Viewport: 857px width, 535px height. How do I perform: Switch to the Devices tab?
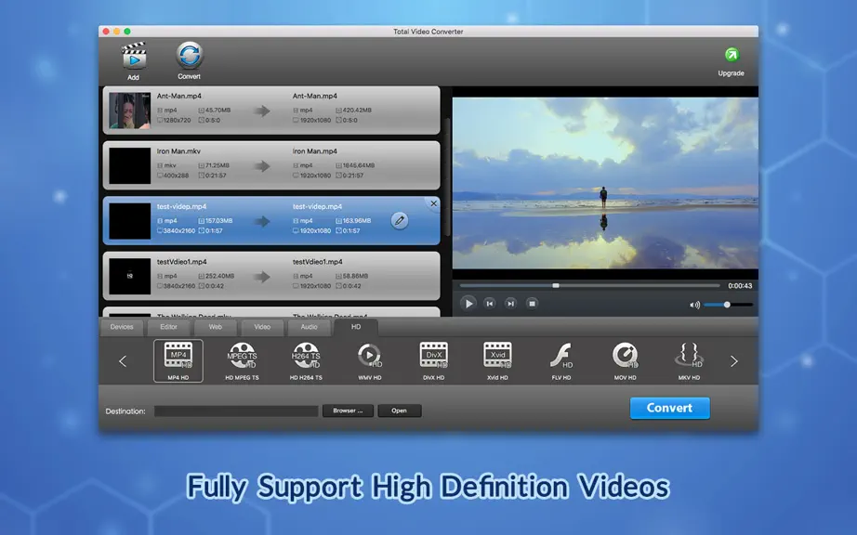click(122, 327)
